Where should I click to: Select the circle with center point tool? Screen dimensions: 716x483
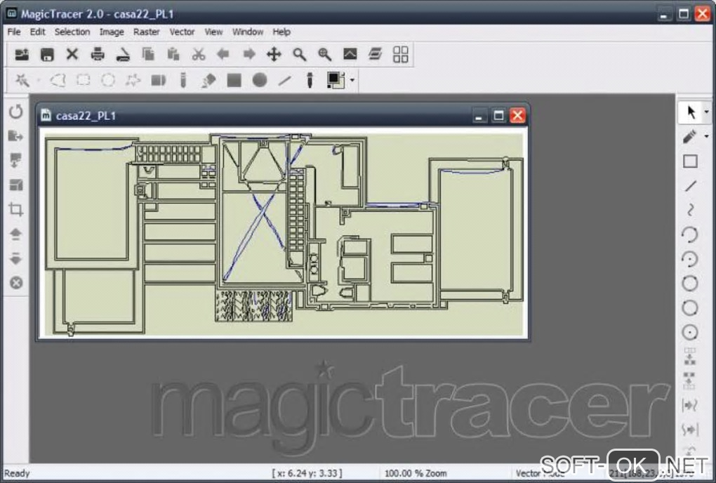690,332
